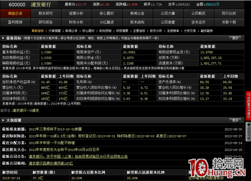Select 营业收入同比增长 value 16.29
Image resolution: width=251 pixels, height=181 pixels.
(205, 88)
